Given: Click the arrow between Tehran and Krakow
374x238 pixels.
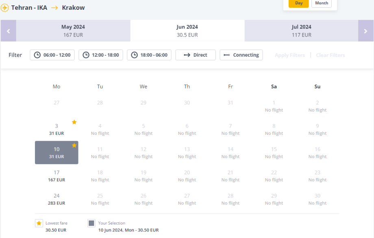Looking at the screenshot, I should (54, 8).
